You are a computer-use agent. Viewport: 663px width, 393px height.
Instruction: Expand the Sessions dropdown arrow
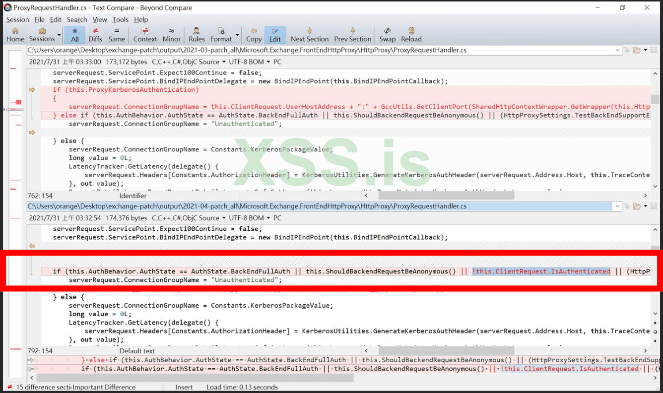[59, 35]
